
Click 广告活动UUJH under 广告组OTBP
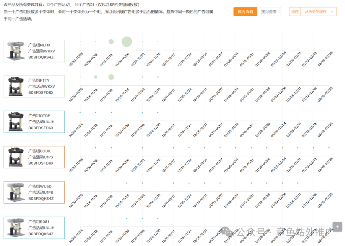[x=41, y=122]
